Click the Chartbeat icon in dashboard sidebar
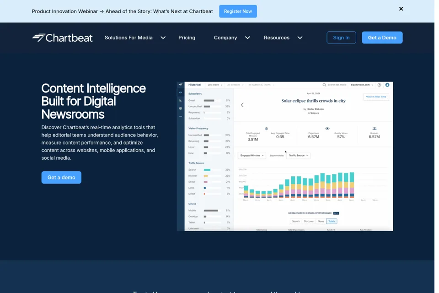This screenshot has height=293, width=439. [x=181, y=85]
